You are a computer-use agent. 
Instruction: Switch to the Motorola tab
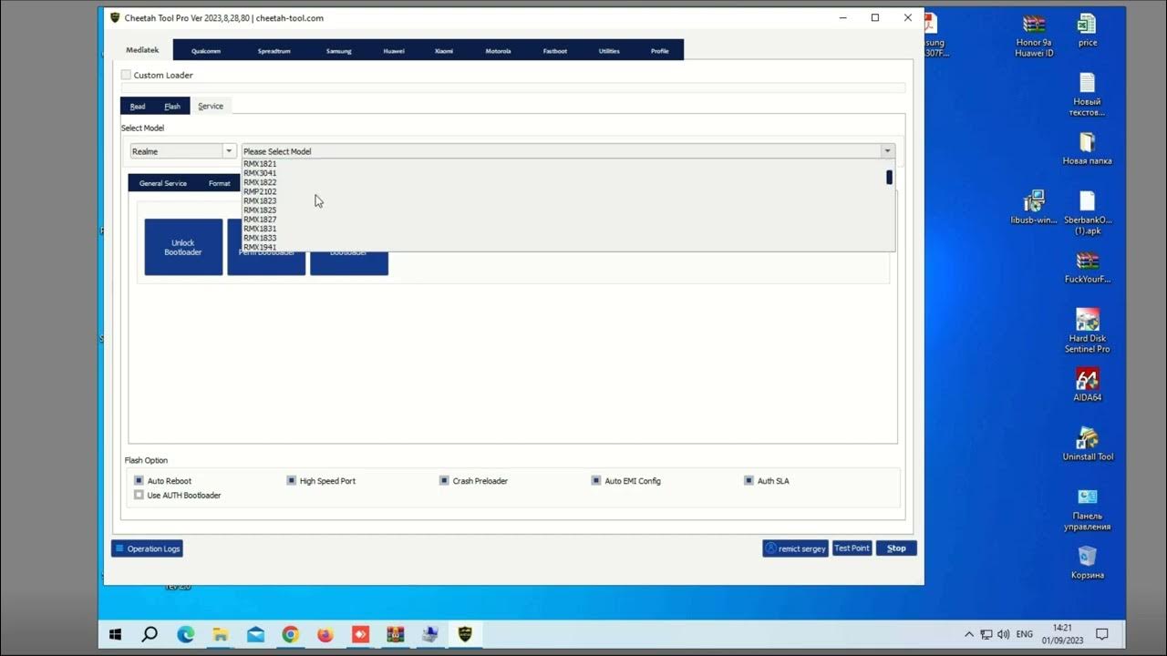(498, 51)
